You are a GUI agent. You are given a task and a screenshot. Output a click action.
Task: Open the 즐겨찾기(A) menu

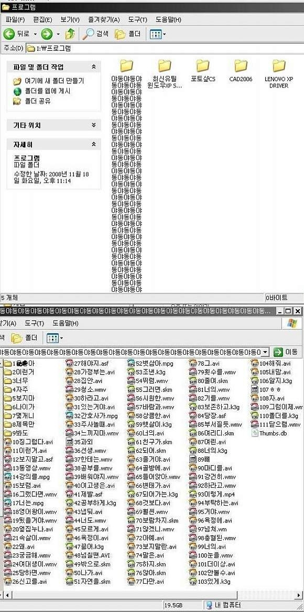[x=104, y=19]
